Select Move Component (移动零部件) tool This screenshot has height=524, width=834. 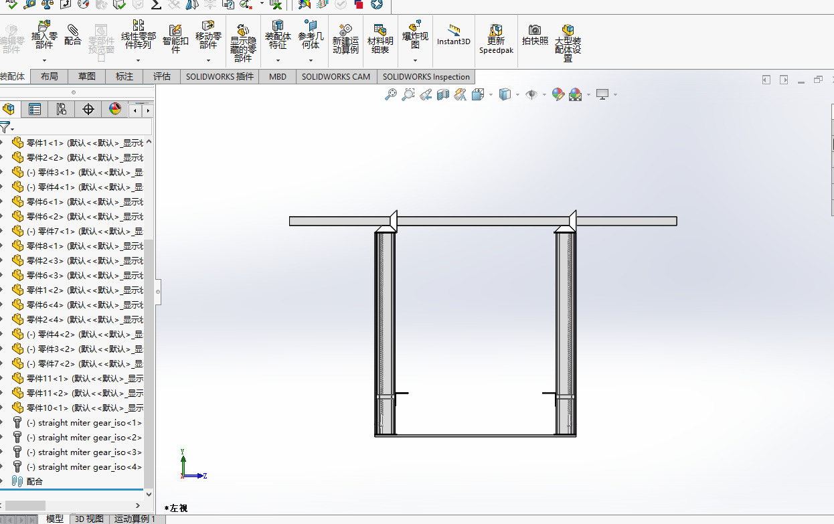click(x=208, y=35)
